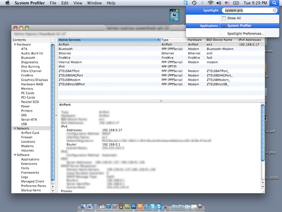Select USB in the Hardware list

(24, 124)
